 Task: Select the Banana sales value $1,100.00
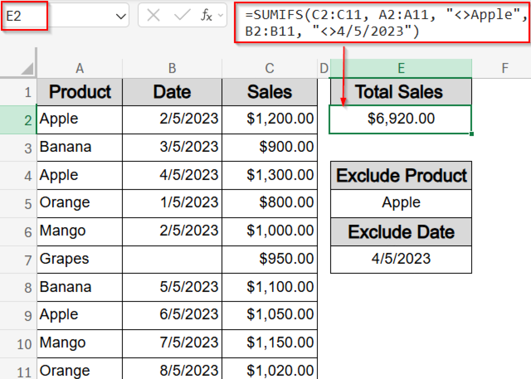click(270, 287)
